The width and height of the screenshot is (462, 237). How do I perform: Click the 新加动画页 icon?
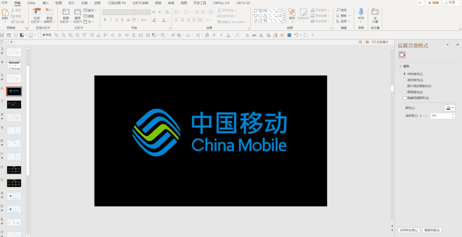coord(49,12)
